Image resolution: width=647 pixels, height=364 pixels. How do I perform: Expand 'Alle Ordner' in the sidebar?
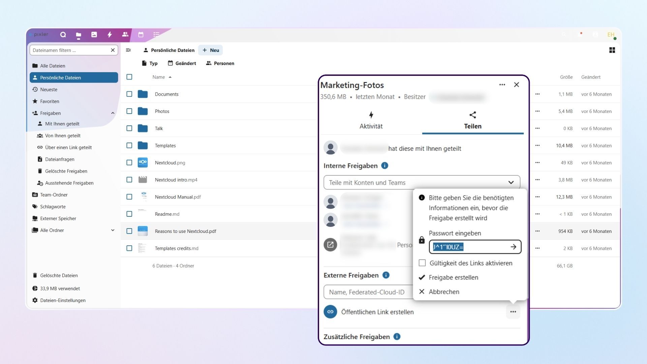tap(113, 230)
